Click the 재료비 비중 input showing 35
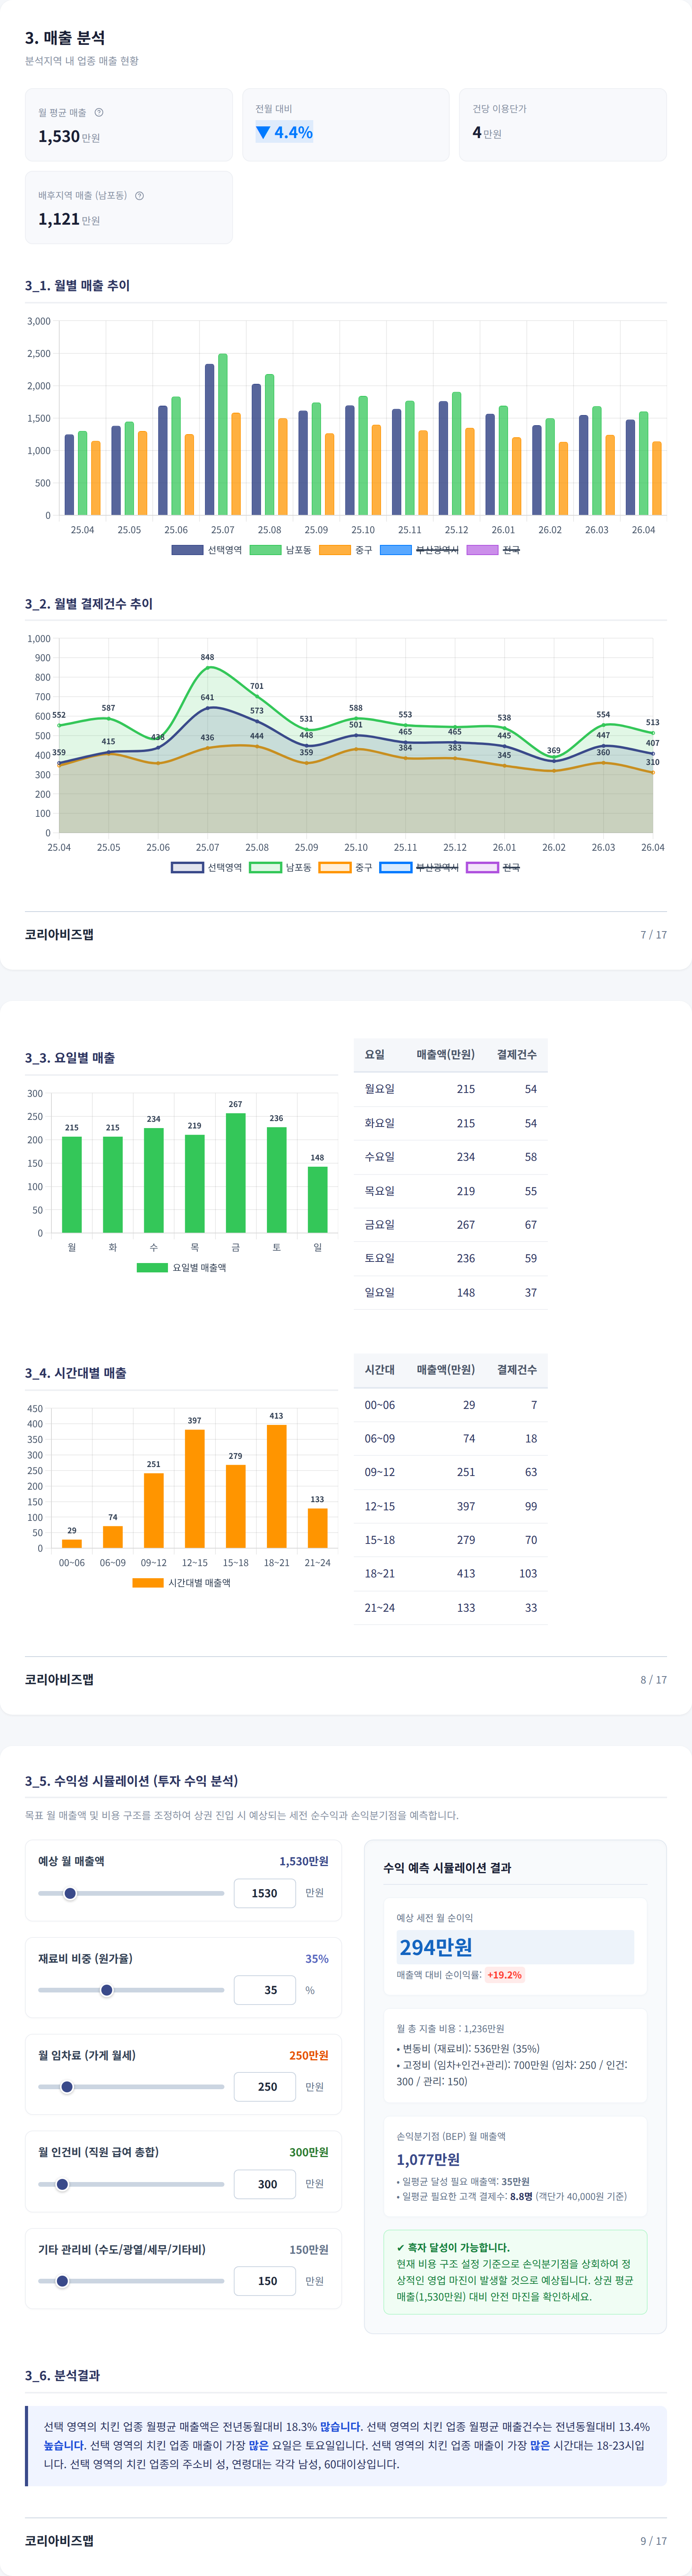The height and width of the screenshot is (2576, 692). pos(265,1990)
